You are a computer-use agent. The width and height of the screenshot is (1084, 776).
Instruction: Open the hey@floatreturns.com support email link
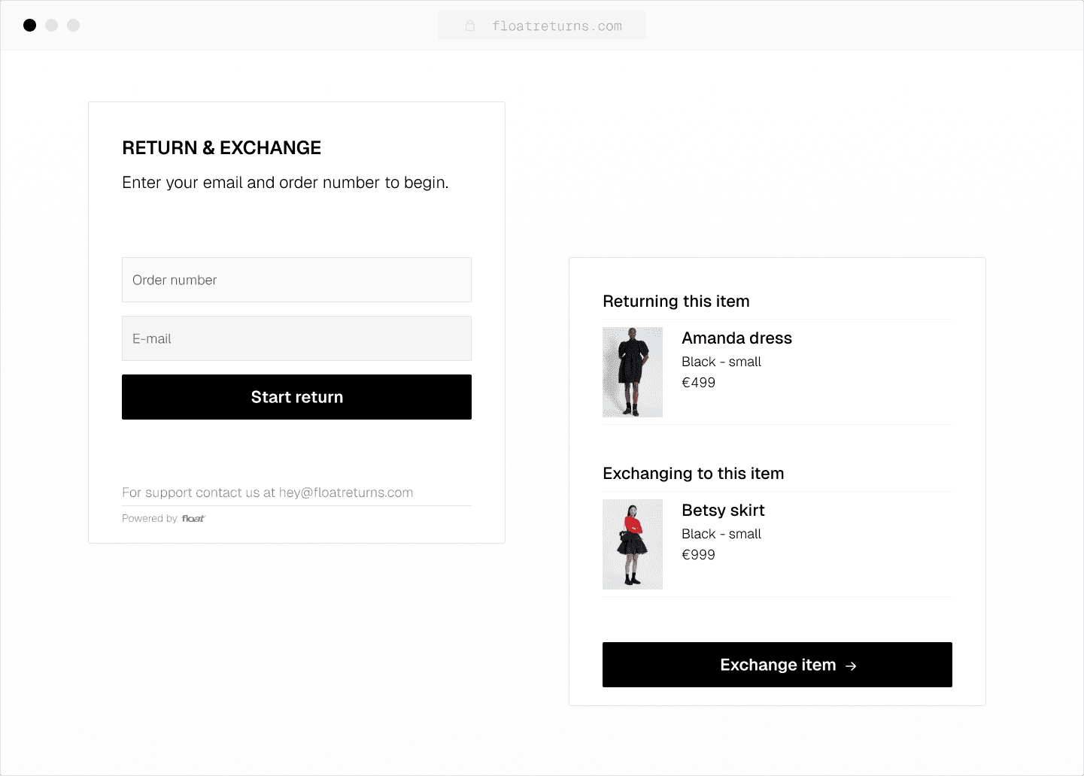point(346,493)
